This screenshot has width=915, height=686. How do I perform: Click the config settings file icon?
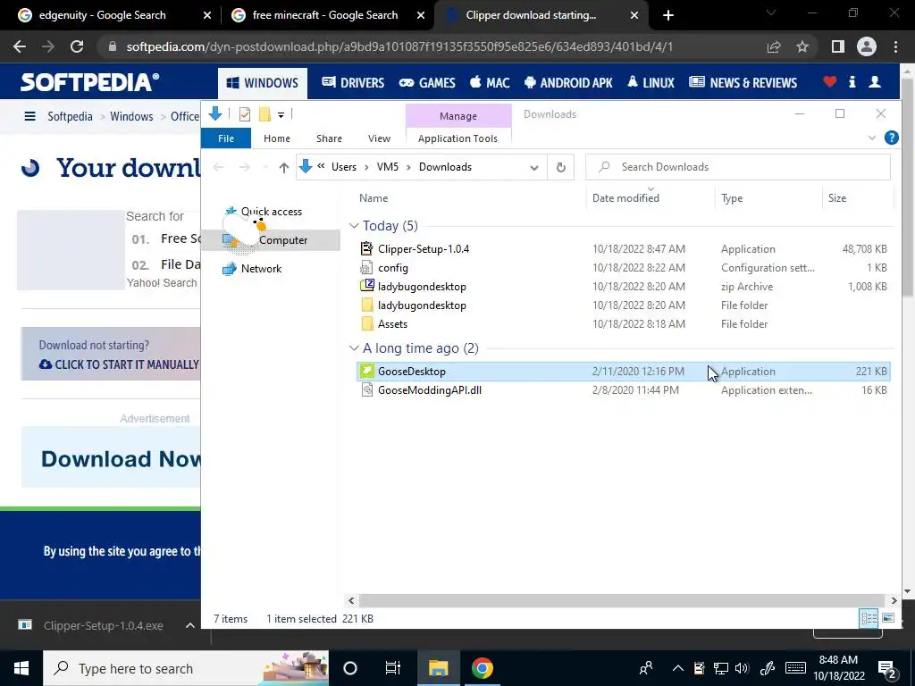(x=366, y=268)
